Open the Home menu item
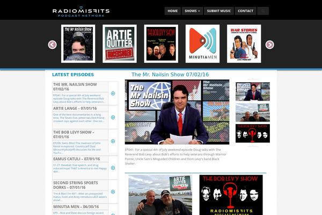The height and width of the screenshot is (215, 322). [172, 11]
